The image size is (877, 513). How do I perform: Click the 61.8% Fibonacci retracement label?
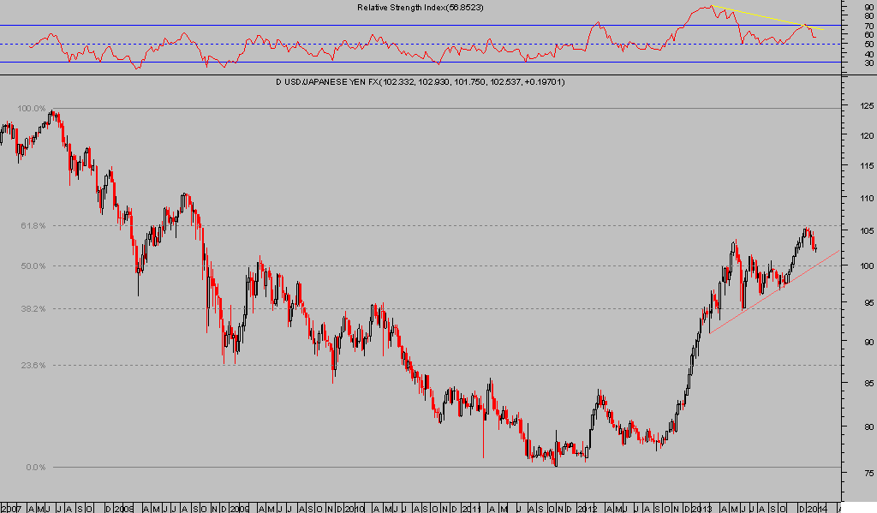click(31, 226)
